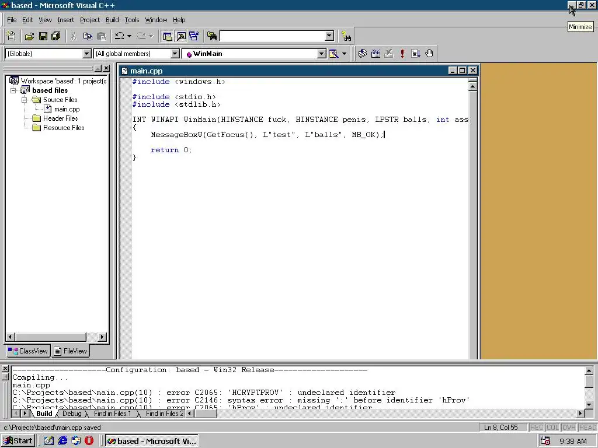Screen dimensions: 598x448
Task: Open the Find combo box dropdown arrow
Action: [x=329, y=36]
